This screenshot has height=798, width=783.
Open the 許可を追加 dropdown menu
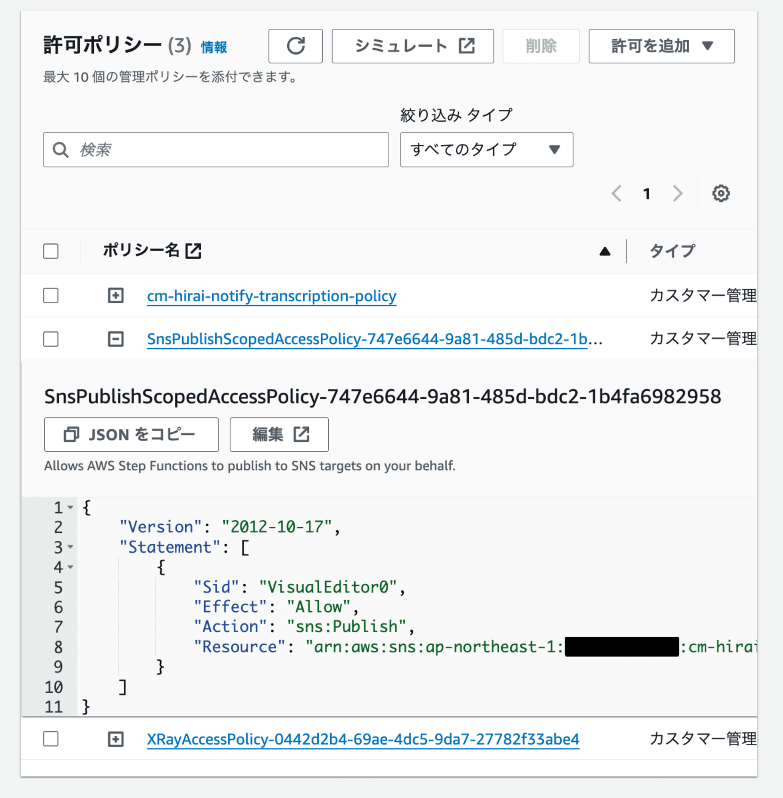click(x=661, y=45)
